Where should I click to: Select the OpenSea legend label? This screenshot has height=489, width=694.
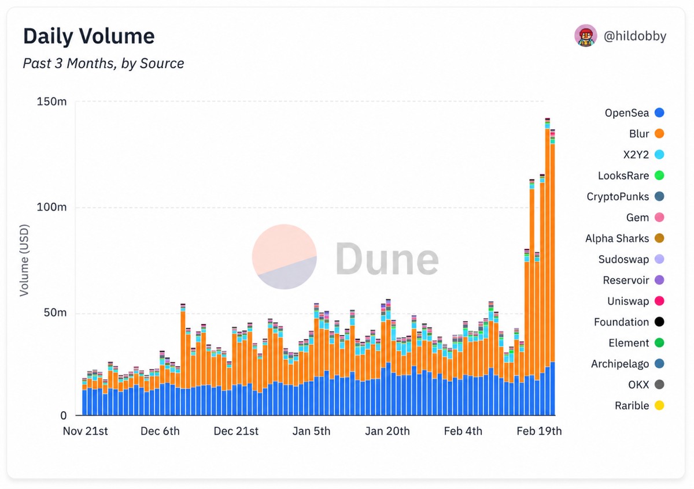click(x=627, y=113)
